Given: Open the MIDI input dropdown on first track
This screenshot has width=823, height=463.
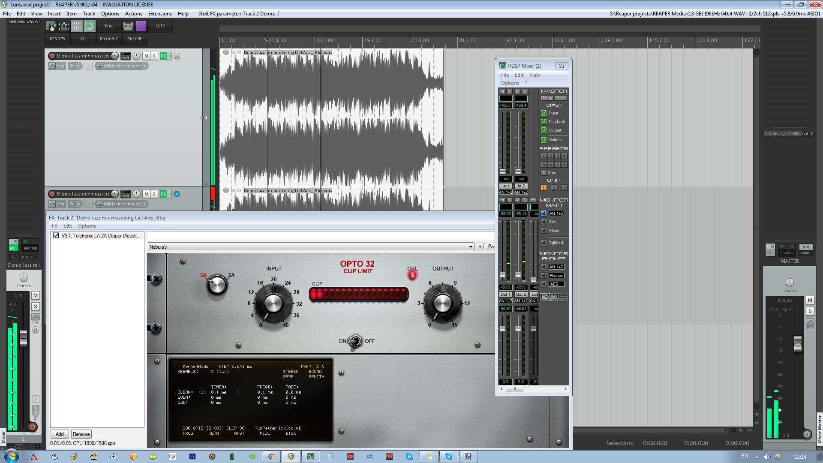Looking at the screenshot, I should (145, 66).
